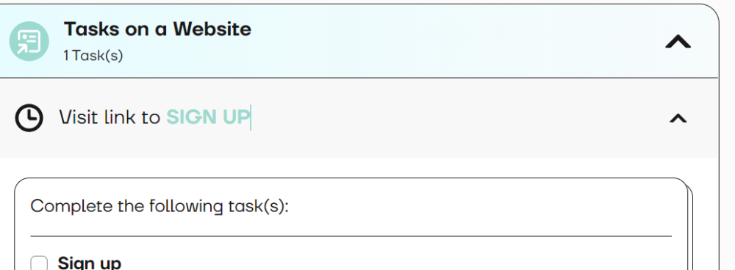Click blank gray area of the Visit link row
735x270 pixels.
point(445,118)
